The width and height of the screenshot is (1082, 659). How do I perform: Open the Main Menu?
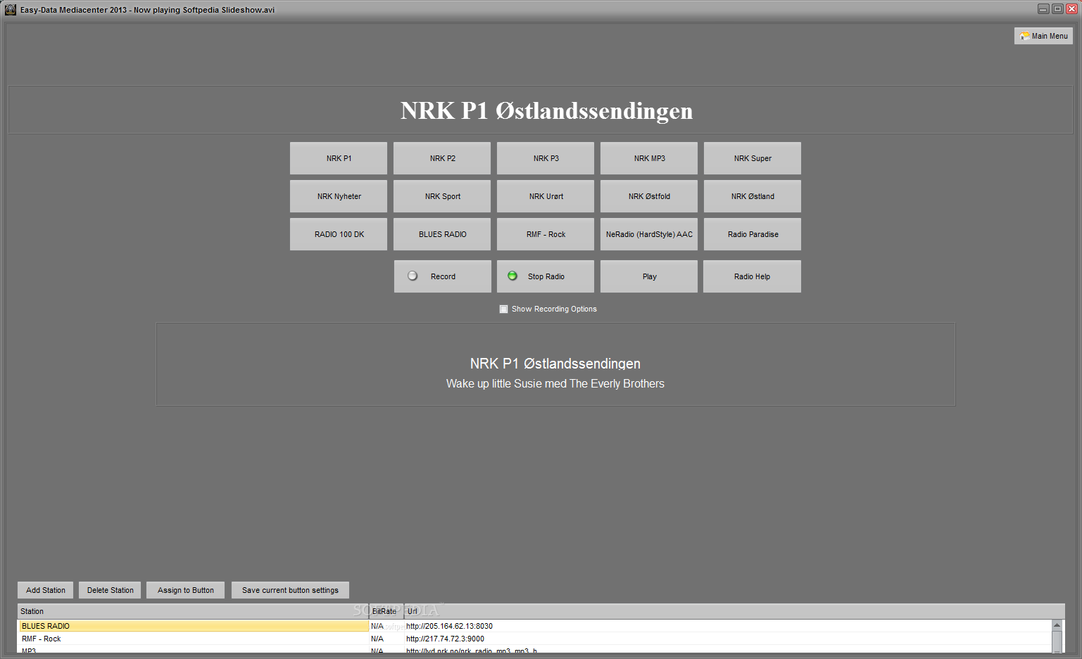pyautogui.click(x=1043, y=36)
